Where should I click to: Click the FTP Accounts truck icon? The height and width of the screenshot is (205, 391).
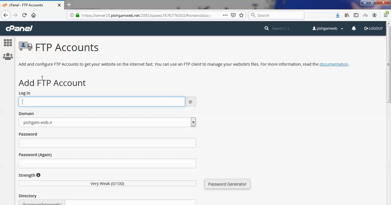[x=25, y=46]
